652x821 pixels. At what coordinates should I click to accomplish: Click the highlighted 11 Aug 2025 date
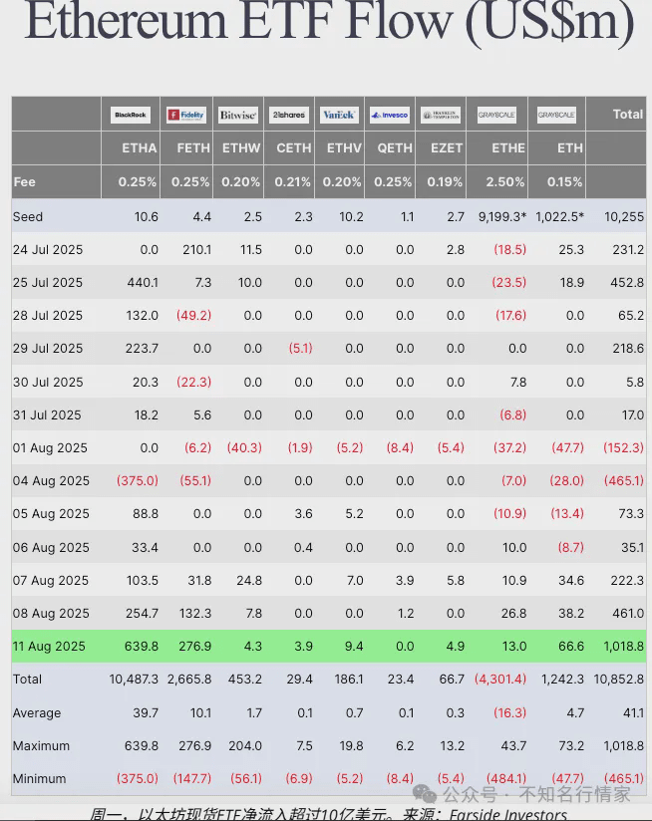[49, 647]
